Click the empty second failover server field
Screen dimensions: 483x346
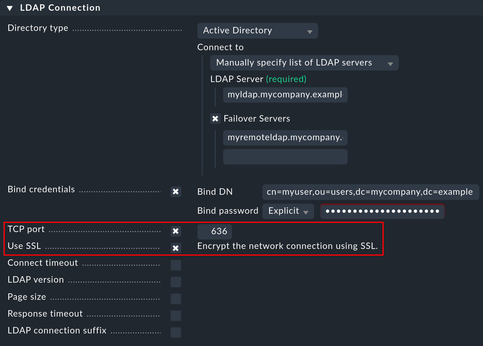pyautogui.click(x=285, y=157)
